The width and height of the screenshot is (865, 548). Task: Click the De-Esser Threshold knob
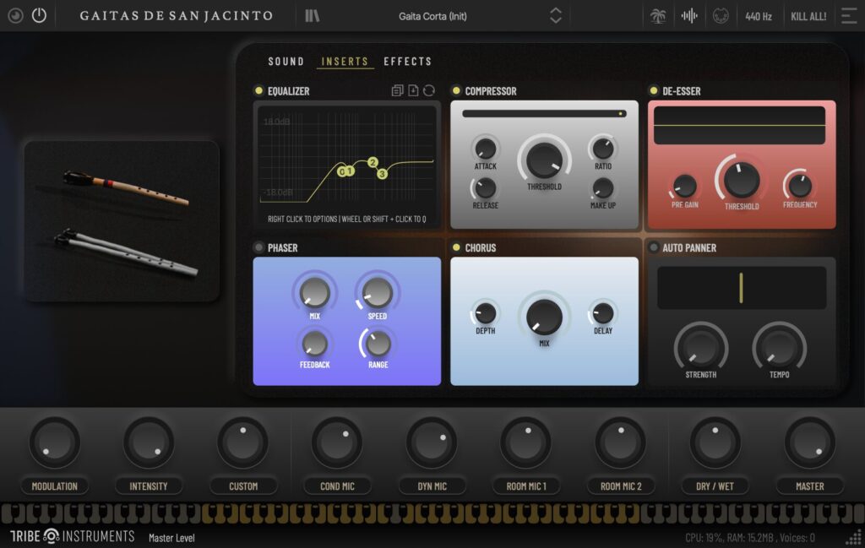(742, 179)
